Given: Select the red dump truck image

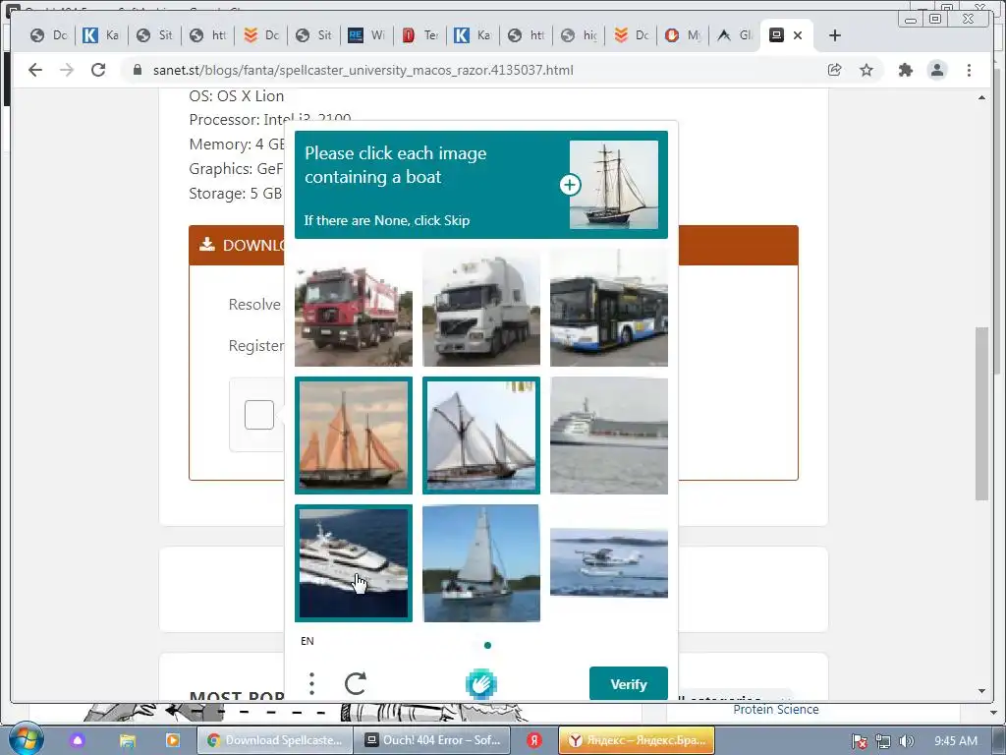Looking at the screenshot, I should [x=354, y=308].
